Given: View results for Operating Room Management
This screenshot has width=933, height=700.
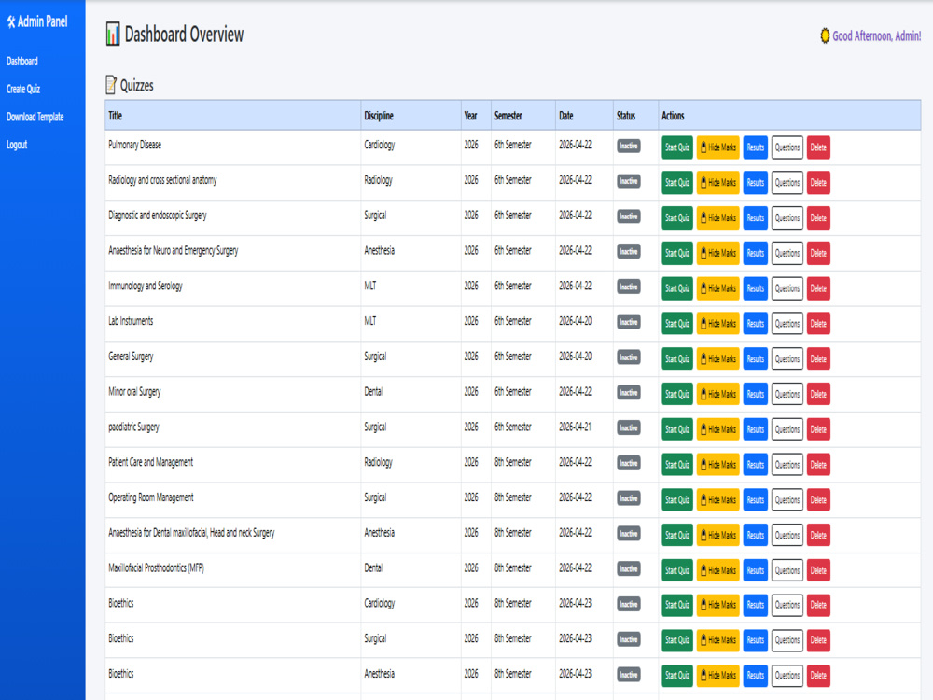Looking at the screenshot, I should 756,500.
